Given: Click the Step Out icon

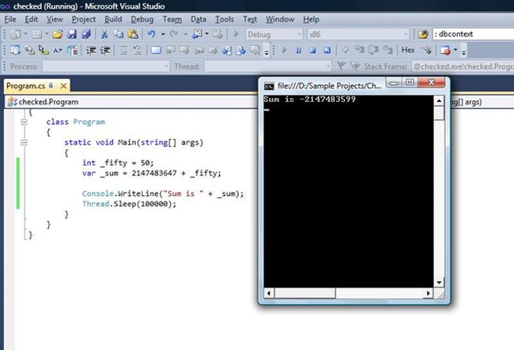Looking at the screenshot, I should tap(387, 50).
